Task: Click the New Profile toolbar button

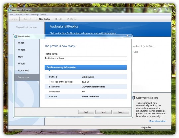Action: pyautogui.click(x=43, y=19)
